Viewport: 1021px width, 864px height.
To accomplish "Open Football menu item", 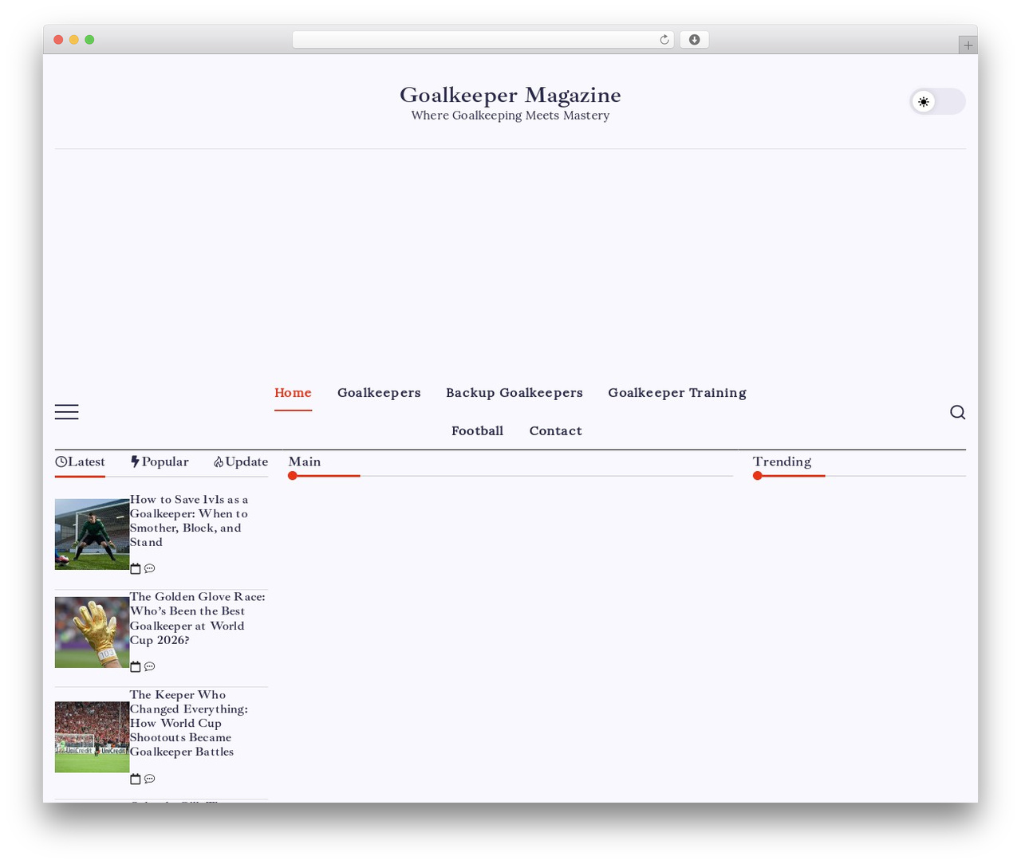I will pos(477,430).
